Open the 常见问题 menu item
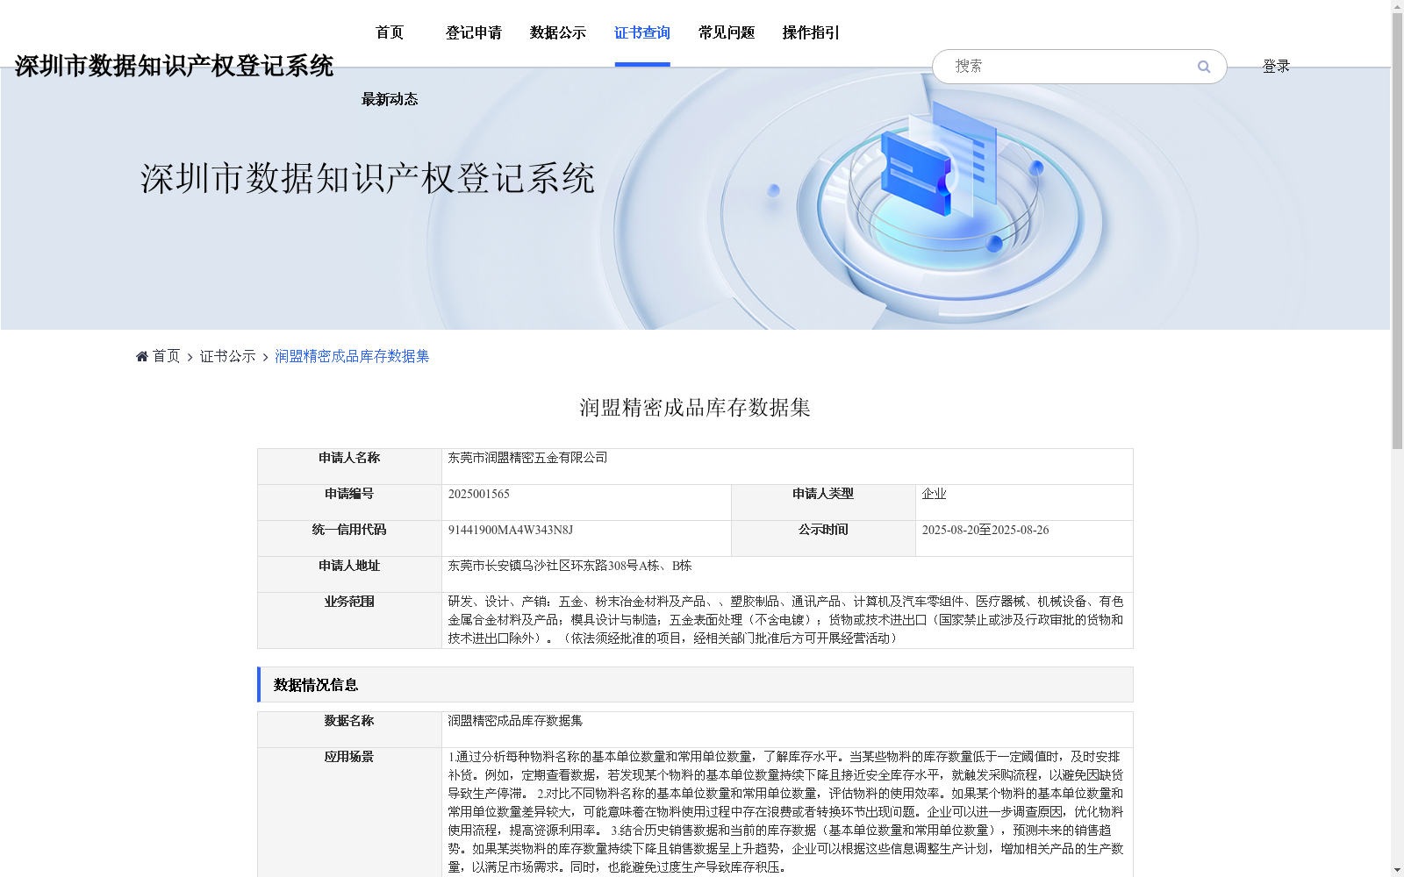 727,32
